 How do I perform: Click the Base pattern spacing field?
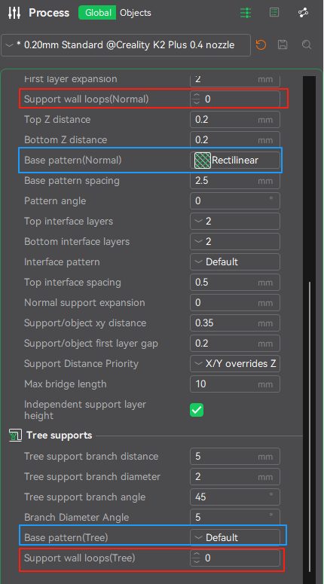click(235, 181)
